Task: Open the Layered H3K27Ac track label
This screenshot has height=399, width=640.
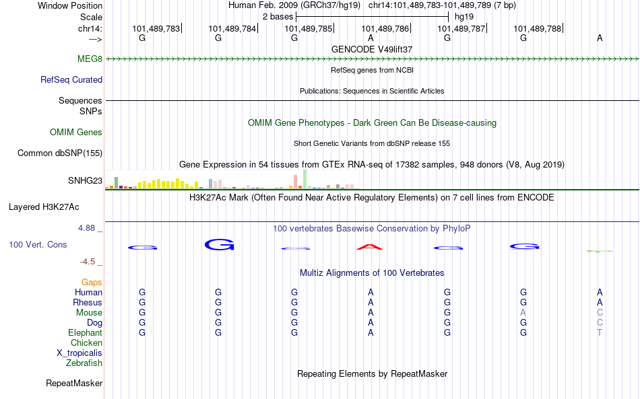Action: click(x=44, y=207)
